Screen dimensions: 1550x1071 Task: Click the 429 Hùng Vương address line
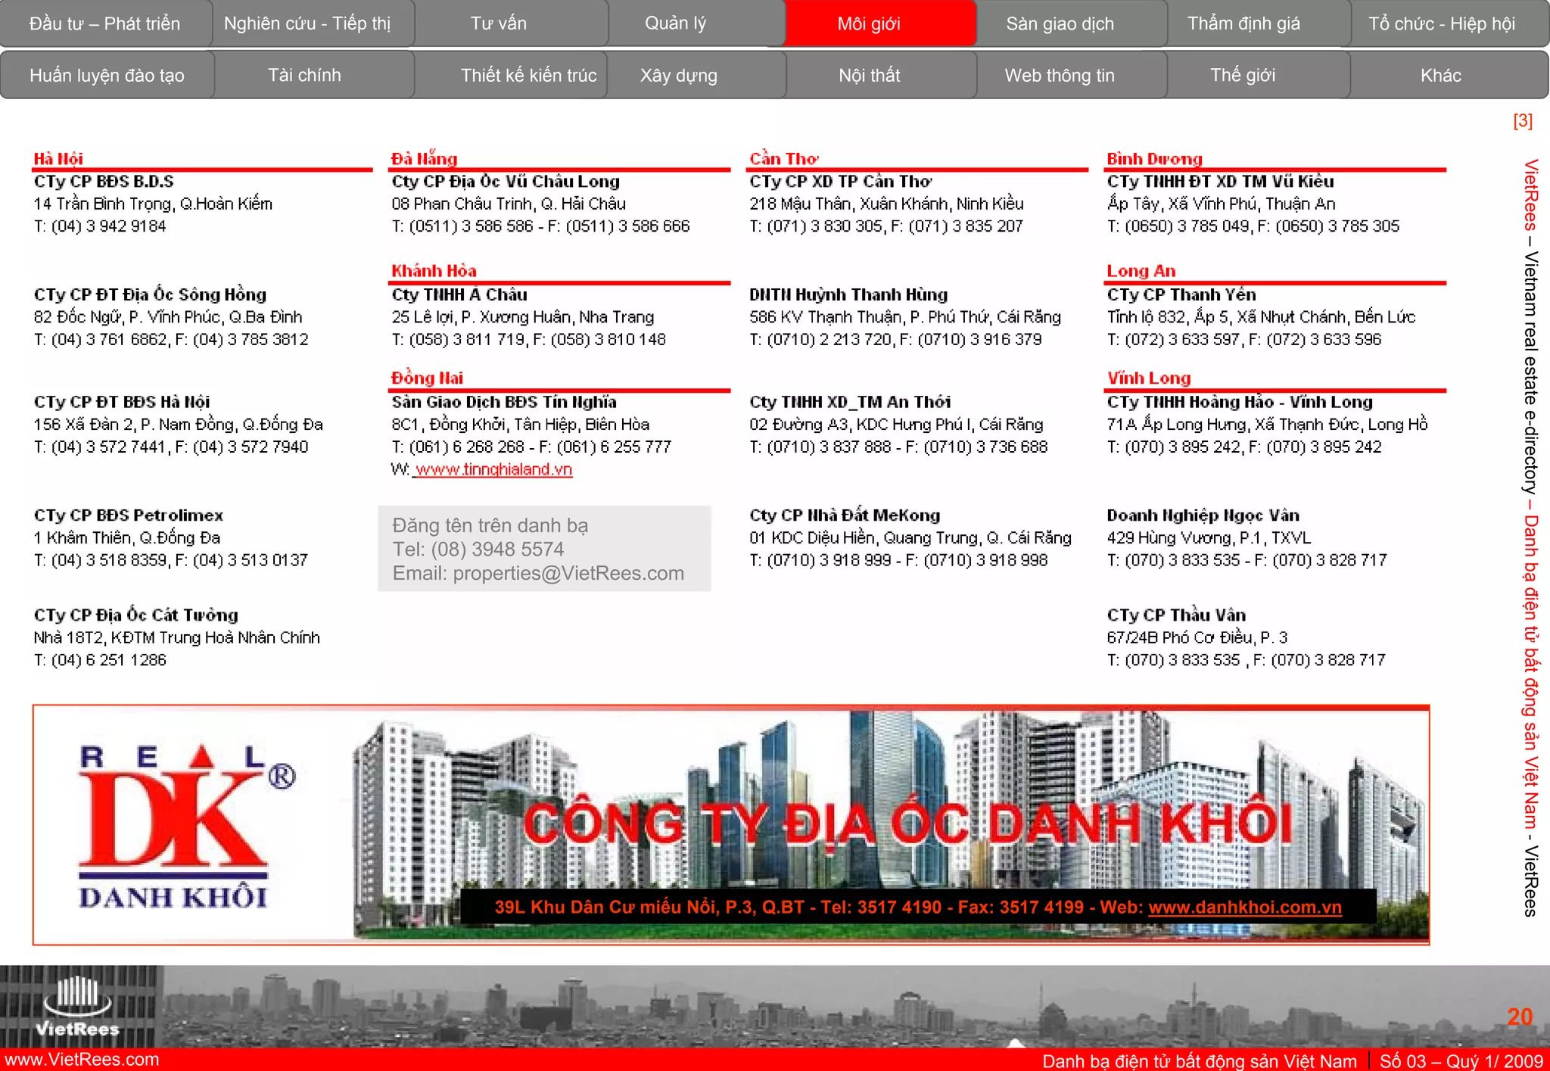point(1209,538)
